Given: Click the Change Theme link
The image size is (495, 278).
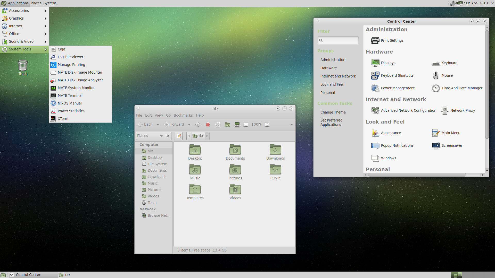Looking at the screenshot, I should pos(333,112).
